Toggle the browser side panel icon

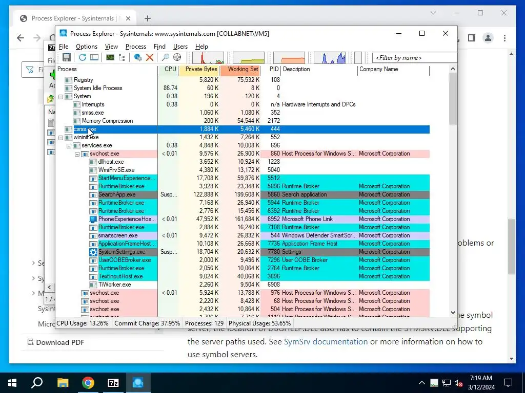point(472,38)
